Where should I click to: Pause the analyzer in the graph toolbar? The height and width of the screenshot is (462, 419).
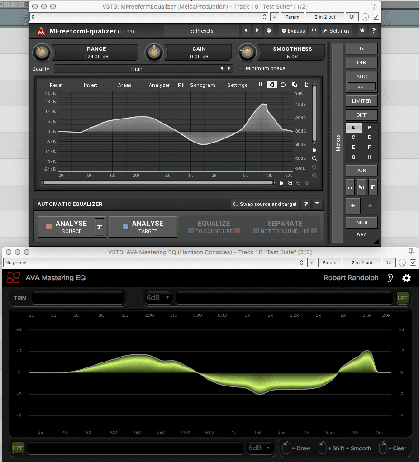click(x=260, y=85)
